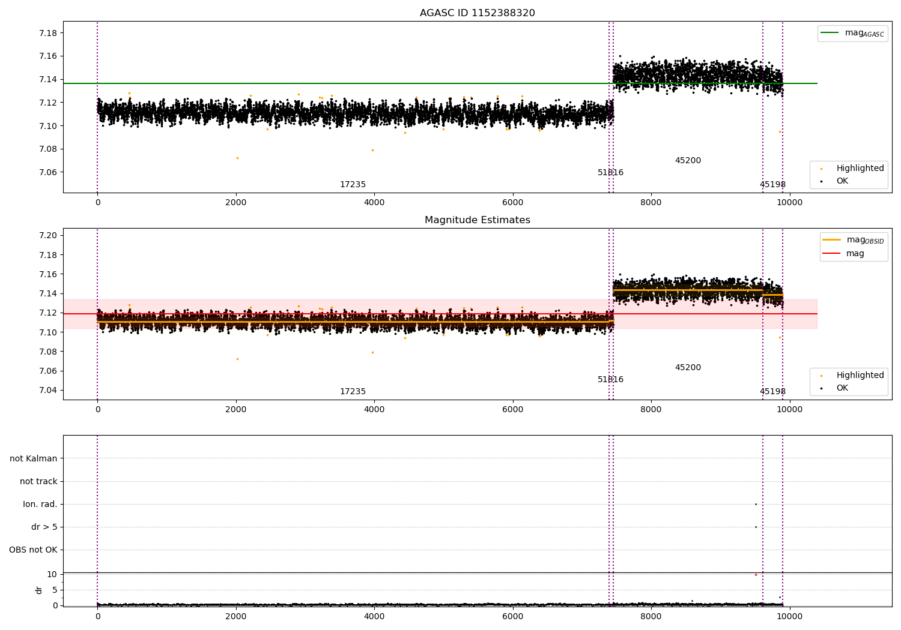Click the 5 tick on the dr axis

pyautogui.click(x=55, y=590)
